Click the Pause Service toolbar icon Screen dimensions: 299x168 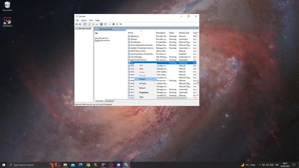(x=117, y=24)
